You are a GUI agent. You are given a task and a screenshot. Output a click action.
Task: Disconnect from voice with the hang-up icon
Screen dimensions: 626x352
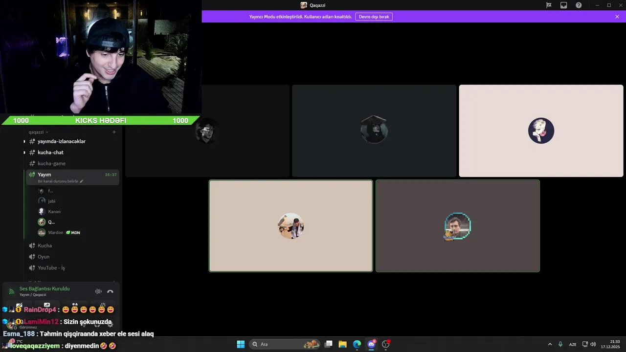click(110, 291)
